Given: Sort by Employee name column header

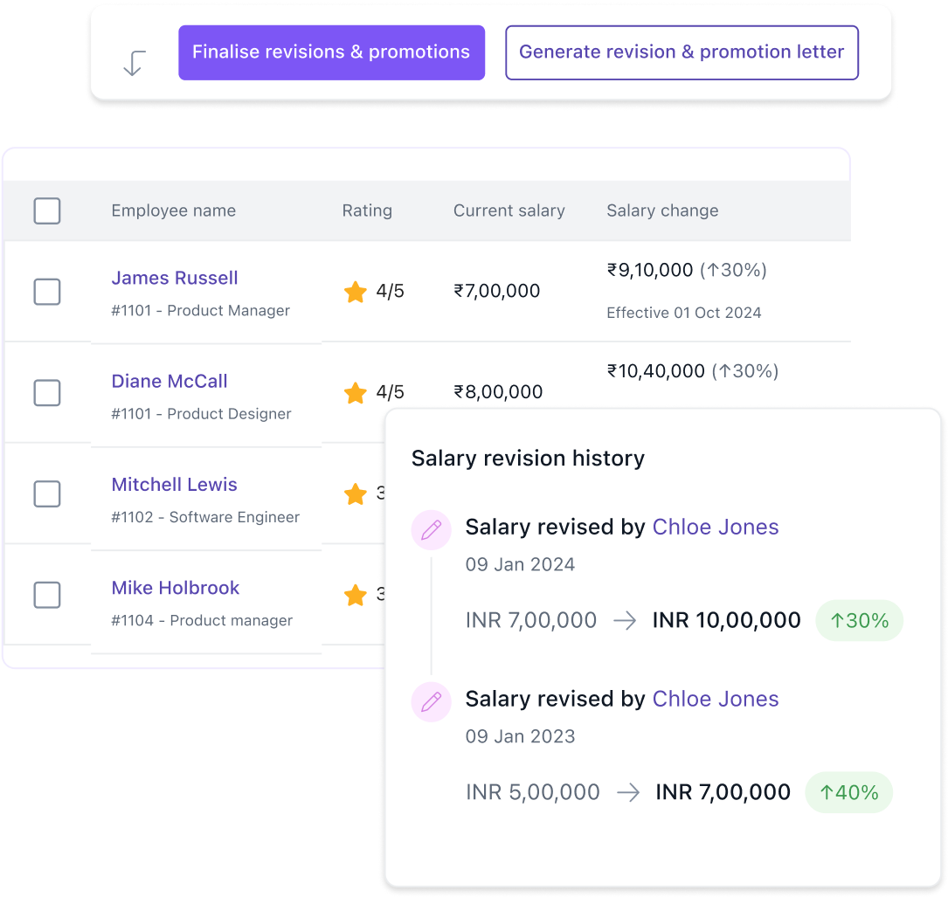Looking at the screenshot, I should coord(174,210).
